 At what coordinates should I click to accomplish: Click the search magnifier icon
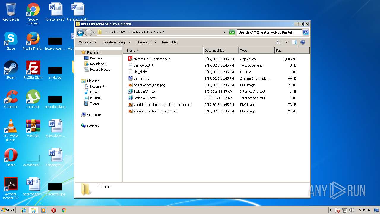point(306,32)
